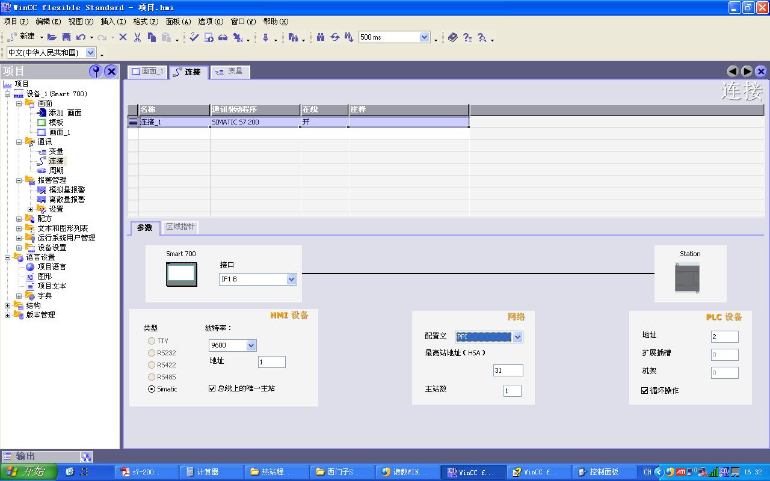This screenshot has height=481, width=770.
Task: Click the glasses icon in the toolbar
Action: tap(223, 37)
